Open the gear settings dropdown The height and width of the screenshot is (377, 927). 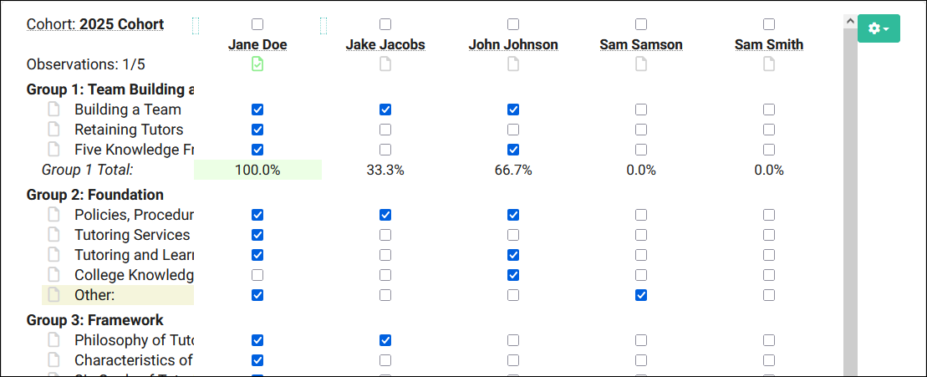coord(879,28)
